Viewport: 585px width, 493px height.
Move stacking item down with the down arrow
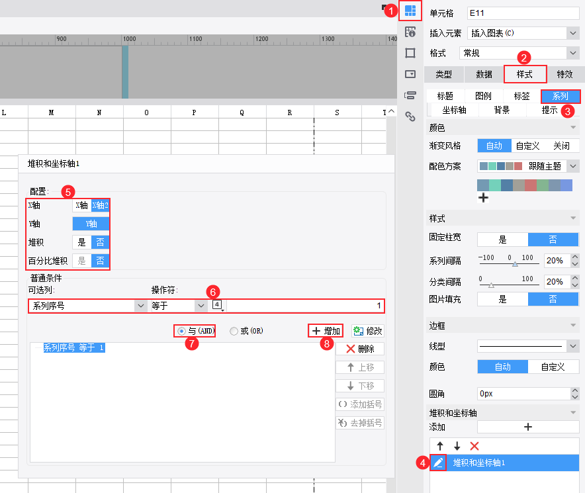[x=457, y=446]
